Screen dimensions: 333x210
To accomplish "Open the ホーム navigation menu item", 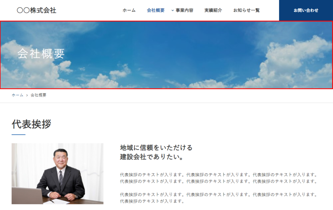I will point(129,10).
